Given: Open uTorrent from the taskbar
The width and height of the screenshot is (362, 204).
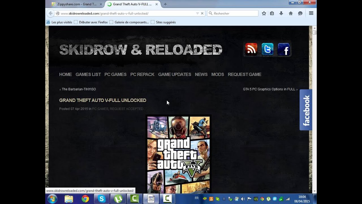Looking at the screenshot, I should pos(118,199).
